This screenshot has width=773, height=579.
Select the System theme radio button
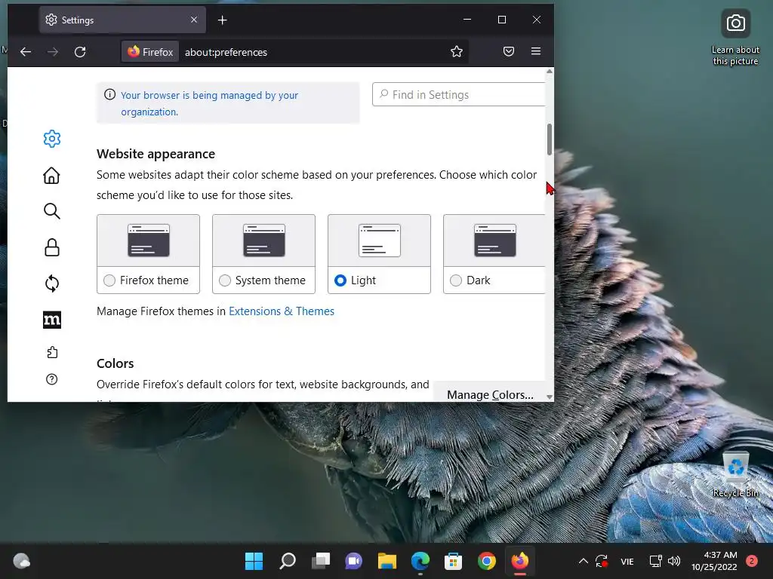click(x=225, y=280)
